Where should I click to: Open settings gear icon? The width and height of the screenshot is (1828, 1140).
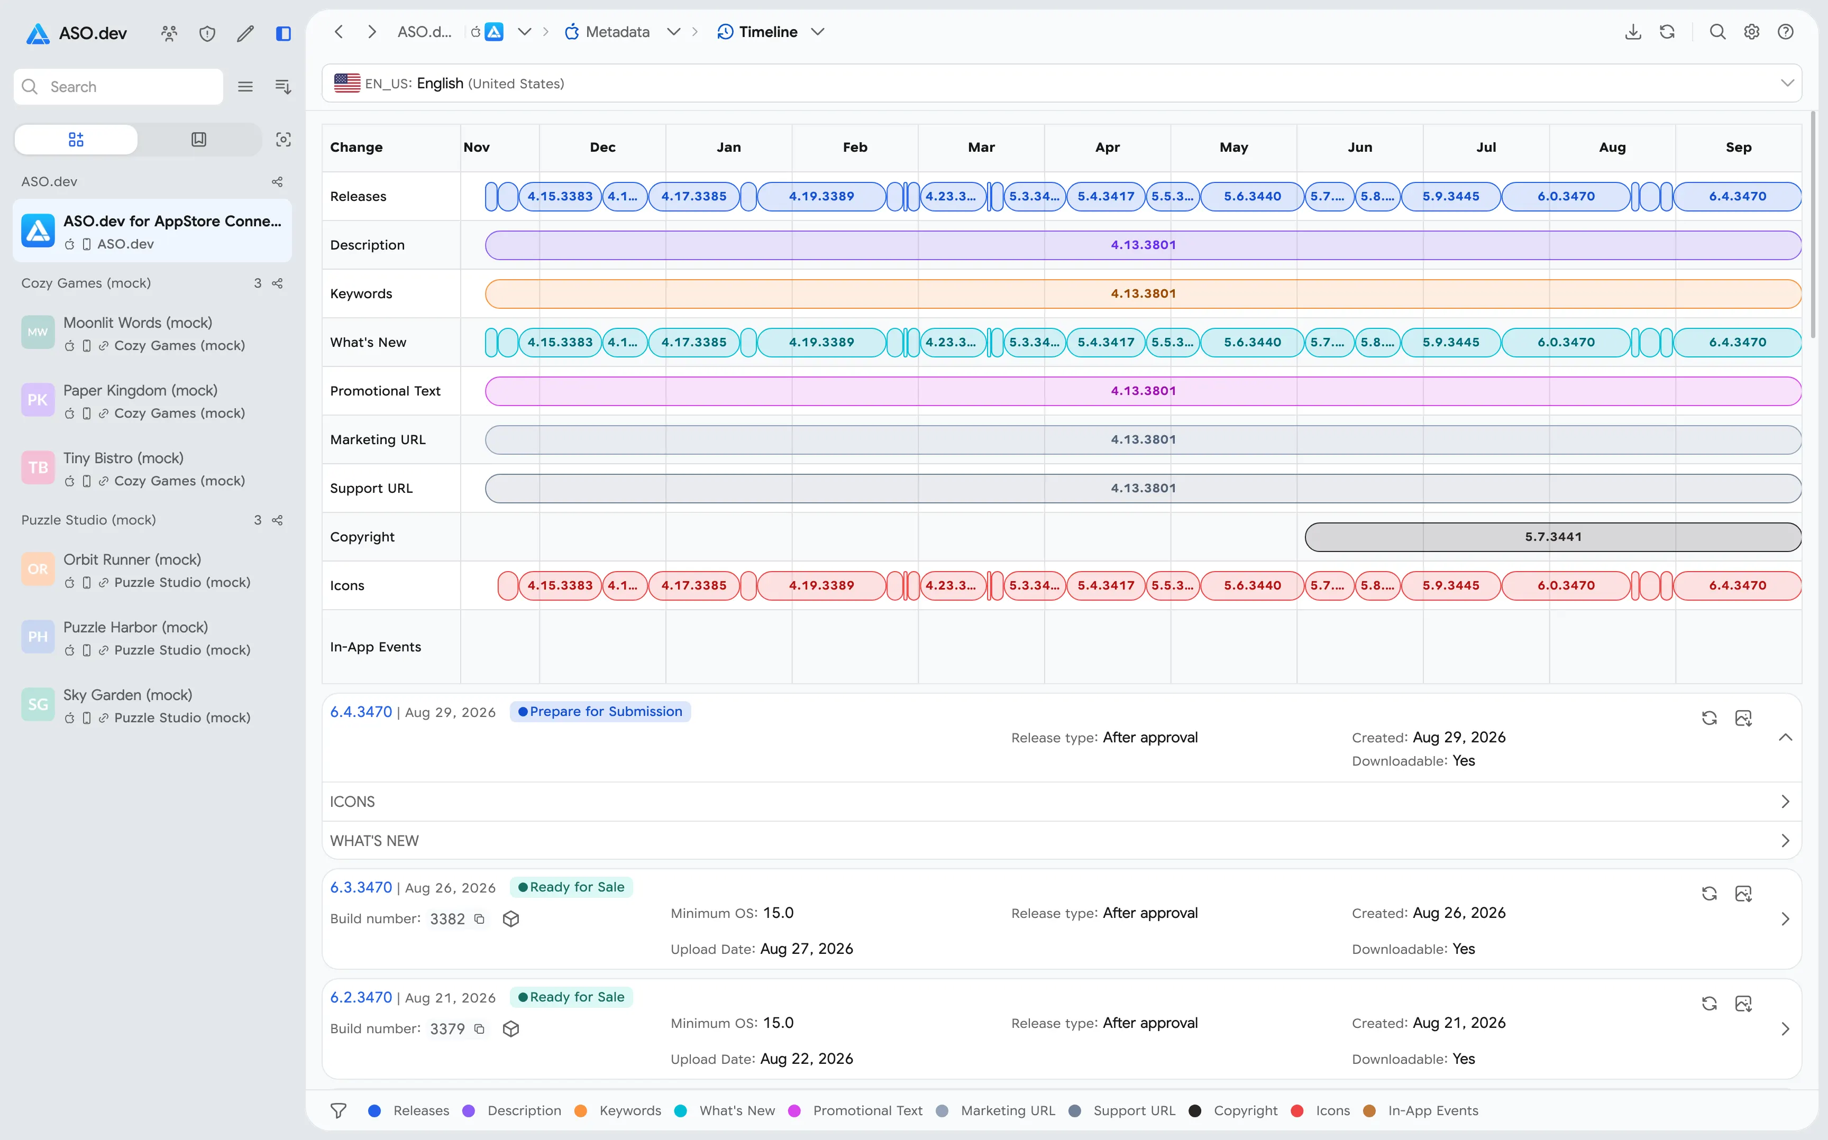pyautogui.click(x=1752, y=32)
